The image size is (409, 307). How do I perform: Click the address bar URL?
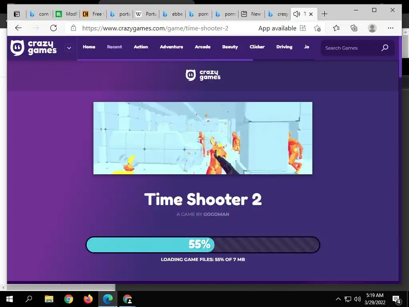click(x=155, y=28)
